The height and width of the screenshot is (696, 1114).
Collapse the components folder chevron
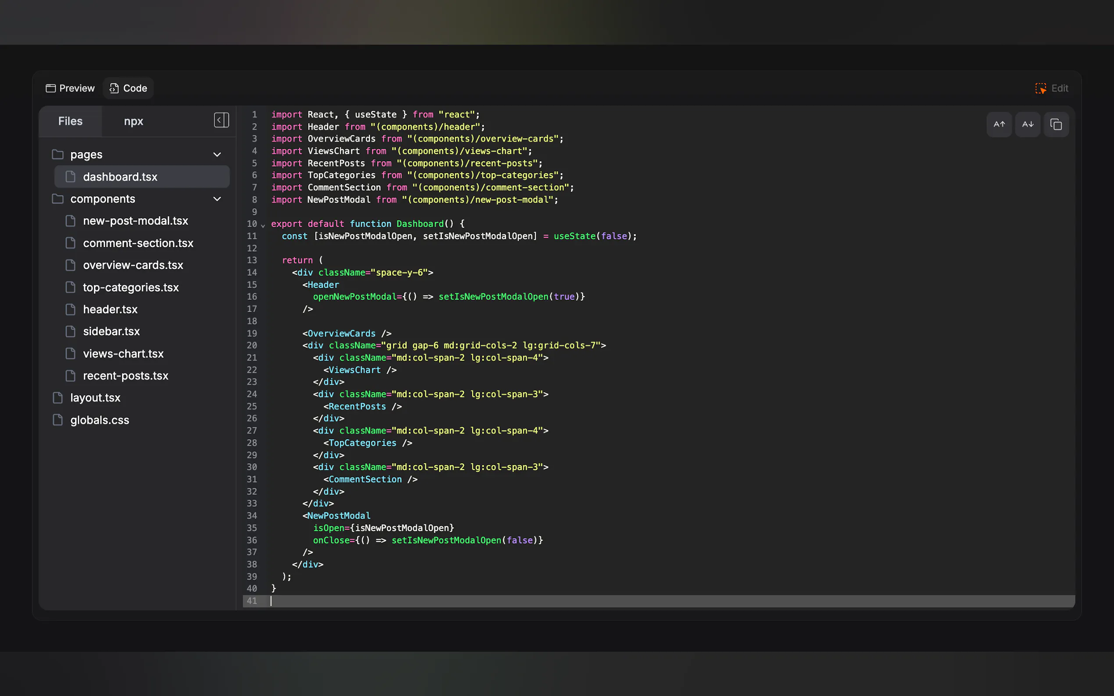tap(217, 199)
